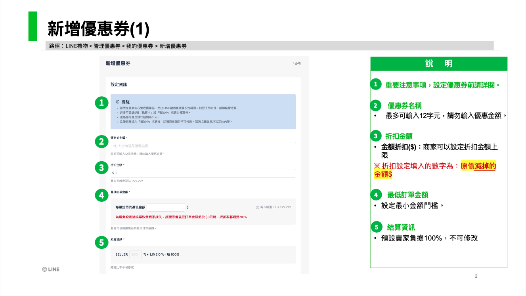The image size is (526, 296).
Task: Click the hint 最多可輸入12個字元 below name field
Action: click(x=138, y=154)
